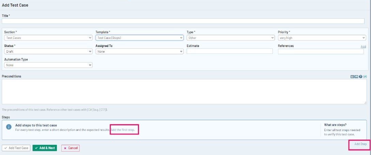The height and width of the screenshot is (155, 371).
Task: Open the Status dropdown set to Draft
Action: 48,52
